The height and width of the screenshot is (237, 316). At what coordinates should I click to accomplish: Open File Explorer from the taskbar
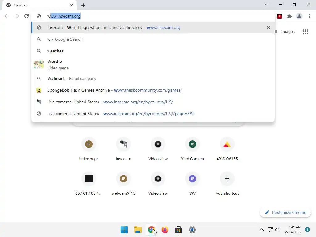pyautogui.click(x=138, y=230)
